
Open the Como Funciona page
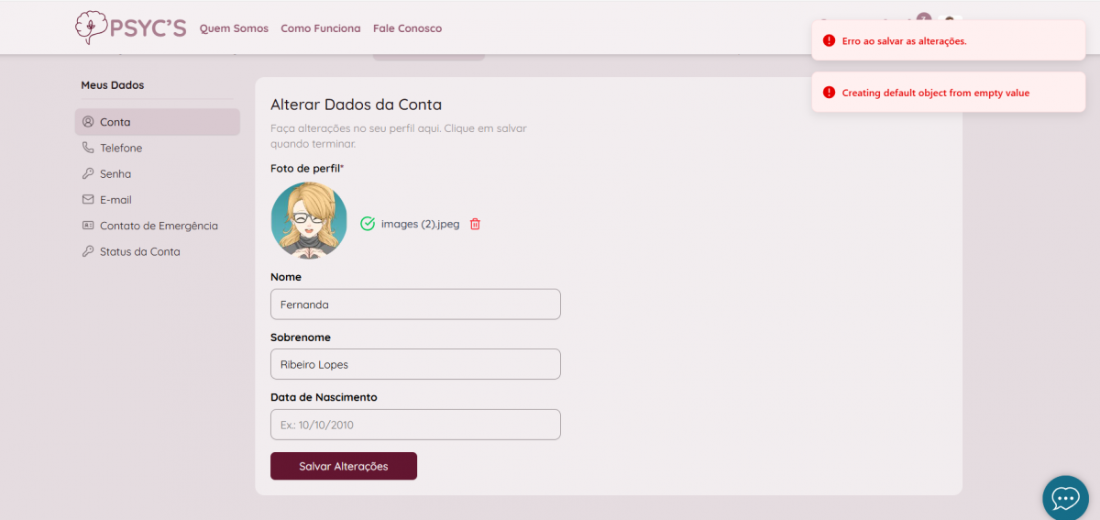tap(321, 28)
